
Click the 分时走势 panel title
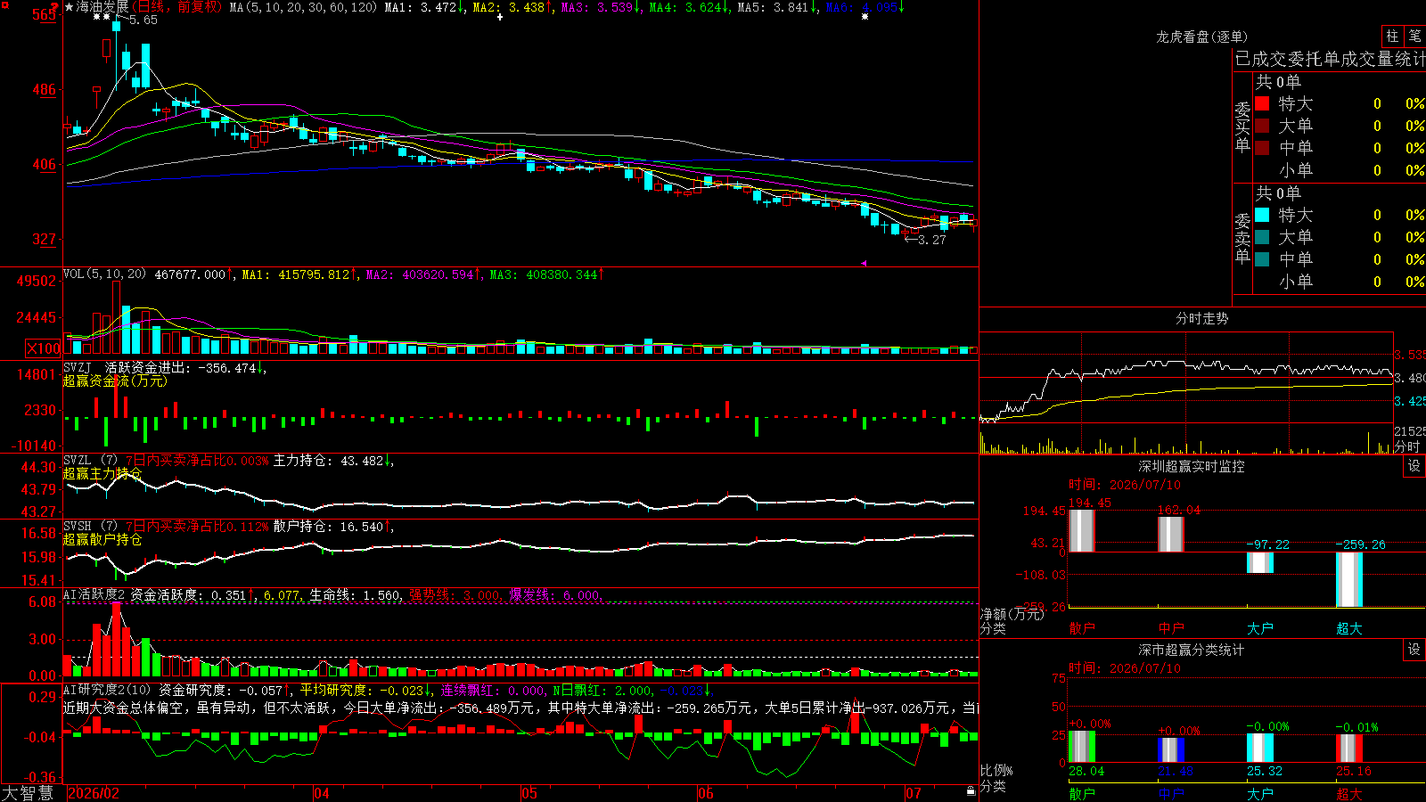(1201, 318)
